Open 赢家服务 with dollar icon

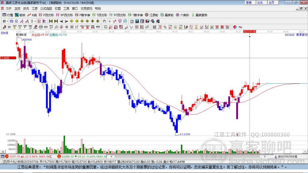199,15
